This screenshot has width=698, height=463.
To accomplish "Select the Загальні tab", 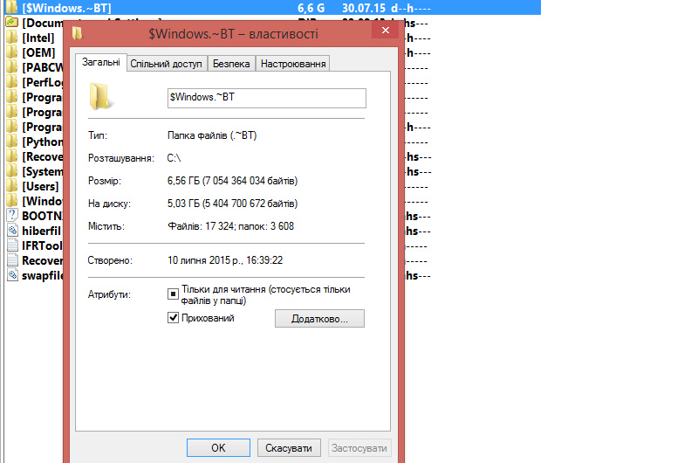I will pyautogui.click(x=101, y=62).
